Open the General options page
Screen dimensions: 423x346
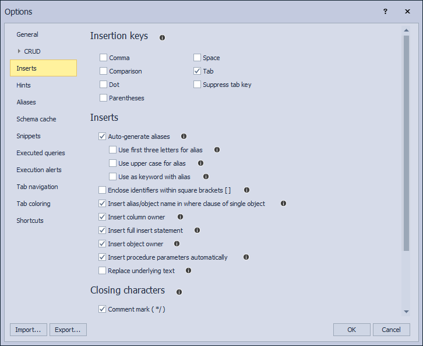pos(27,34)
